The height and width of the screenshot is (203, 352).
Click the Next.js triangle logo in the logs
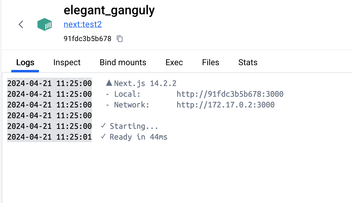point(109,83)
